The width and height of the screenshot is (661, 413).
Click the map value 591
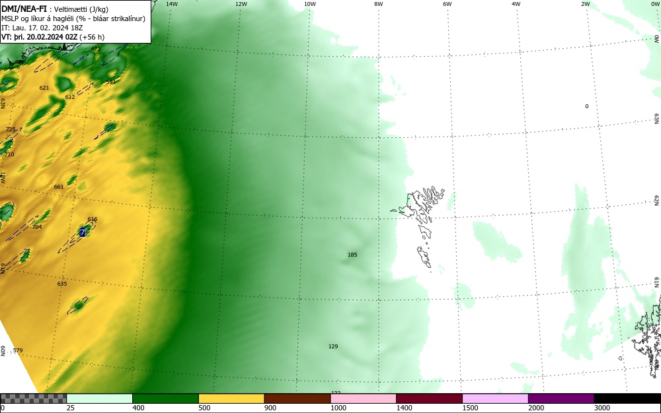click(111, 82)
